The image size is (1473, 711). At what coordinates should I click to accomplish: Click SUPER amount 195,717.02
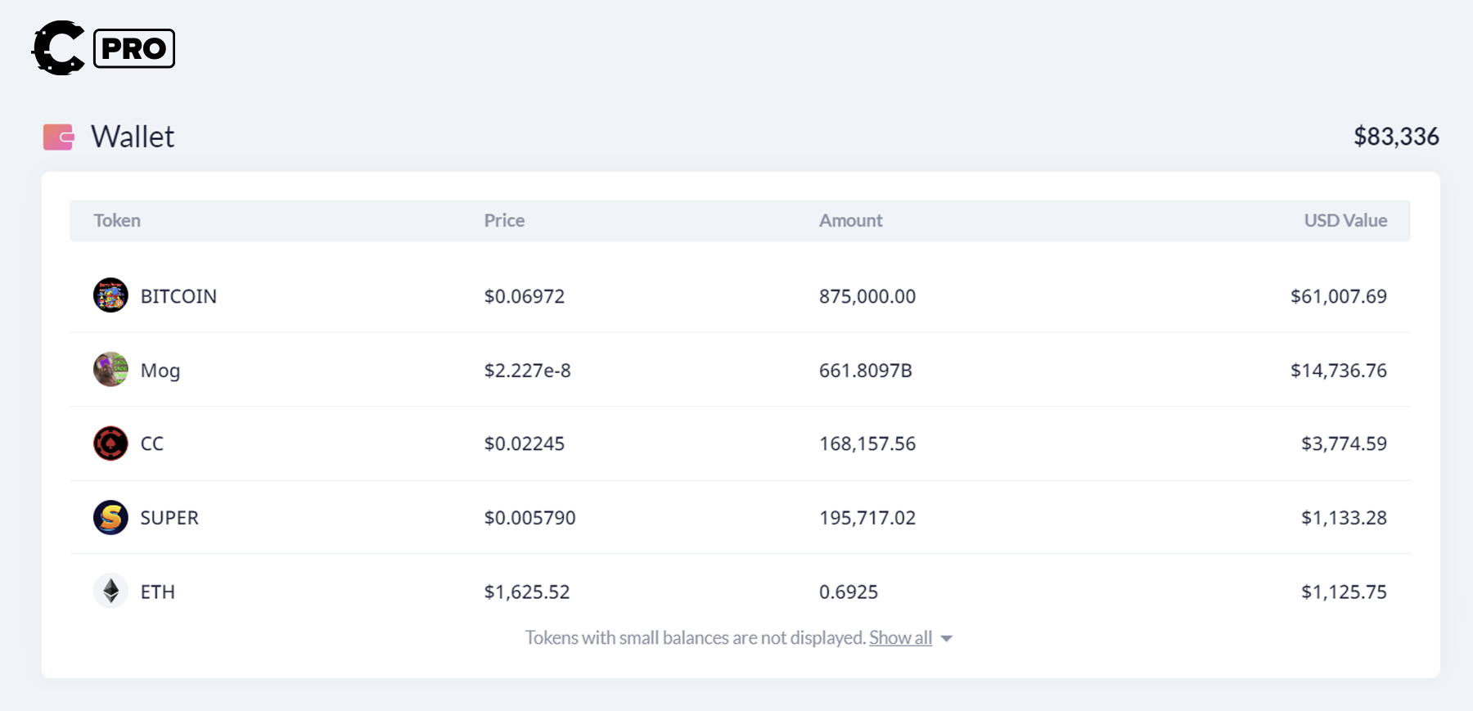(x=867, y=518)
